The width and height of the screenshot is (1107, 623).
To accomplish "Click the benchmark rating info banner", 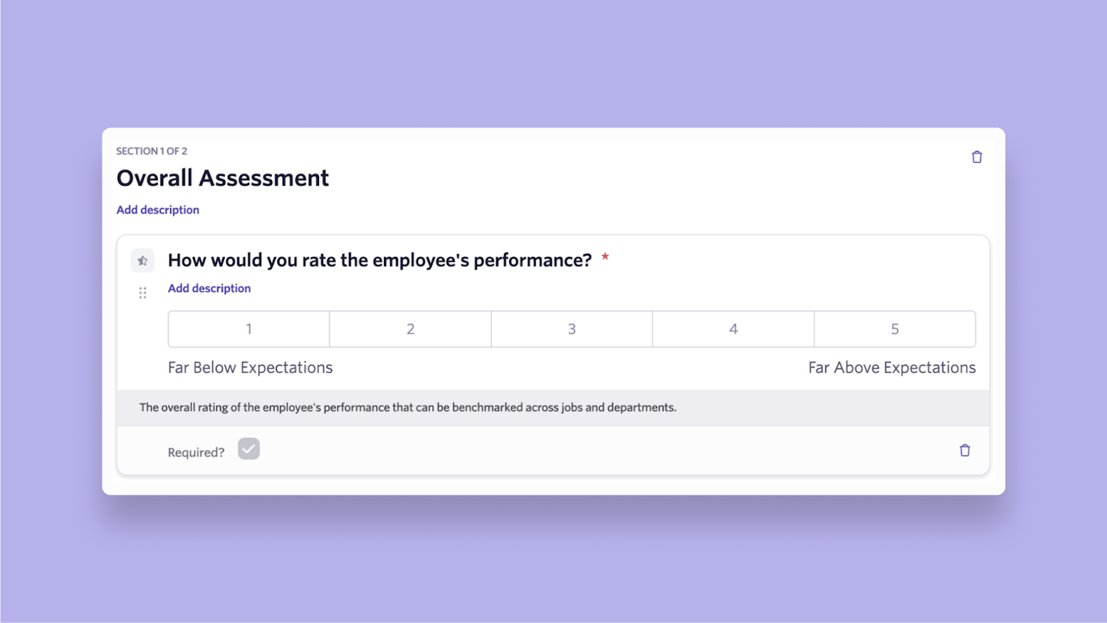I will pos(408,408).
